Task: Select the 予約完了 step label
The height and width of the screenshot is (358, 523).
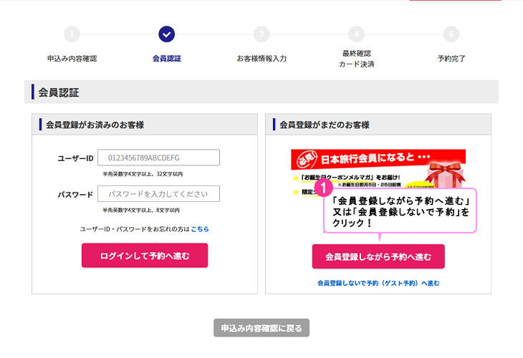Action: pos(451,59)
